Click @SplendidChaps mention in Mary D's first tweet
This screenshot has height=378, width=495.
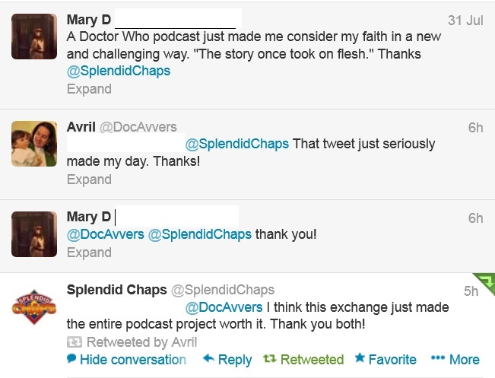(x=119, y=71)
